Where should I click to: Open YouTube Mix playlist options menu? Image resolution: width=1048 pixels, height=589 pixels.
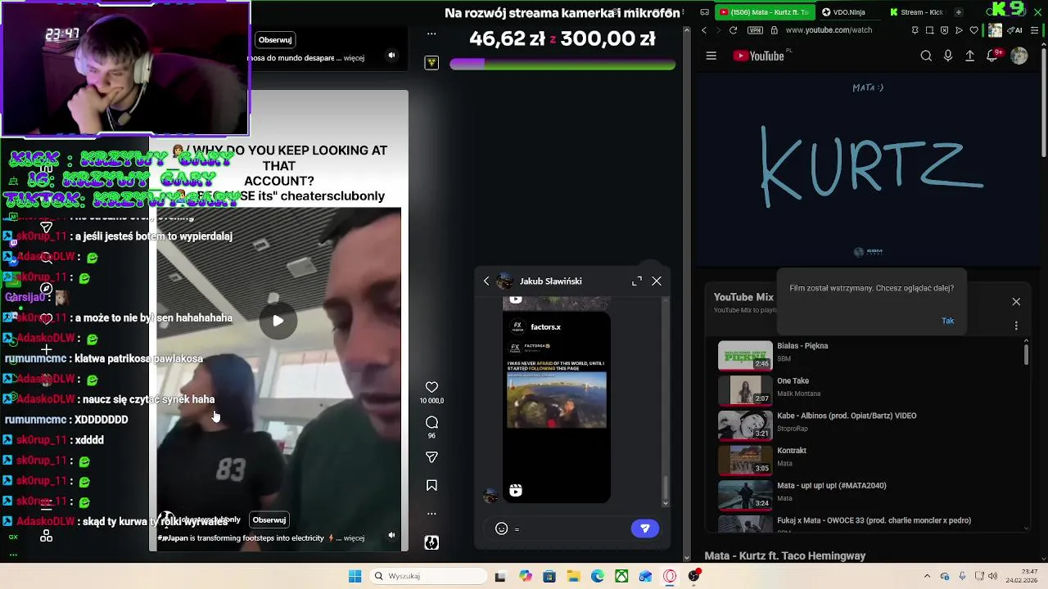click(1016, 326)
